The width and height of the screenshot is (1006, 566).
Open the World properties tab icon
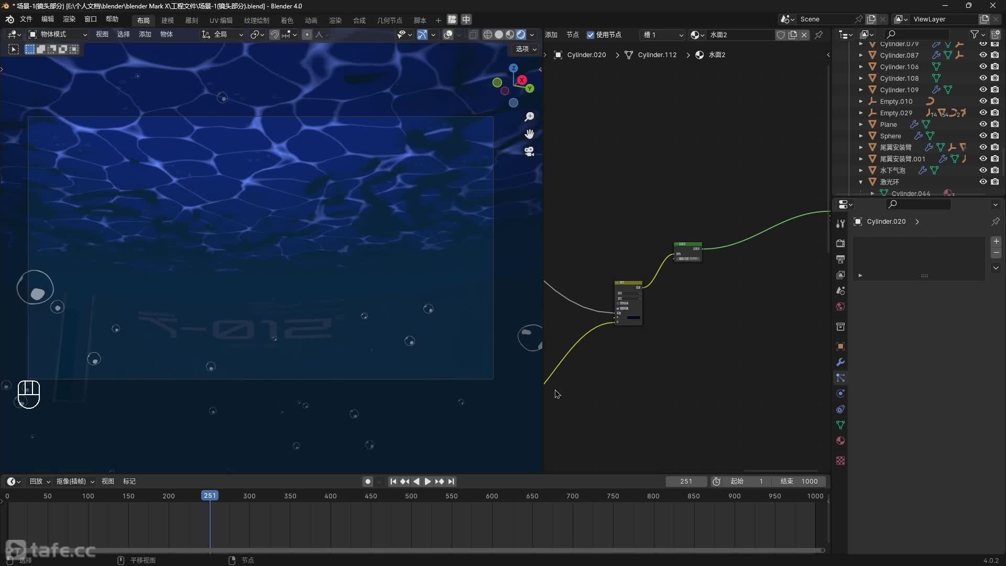840,306
